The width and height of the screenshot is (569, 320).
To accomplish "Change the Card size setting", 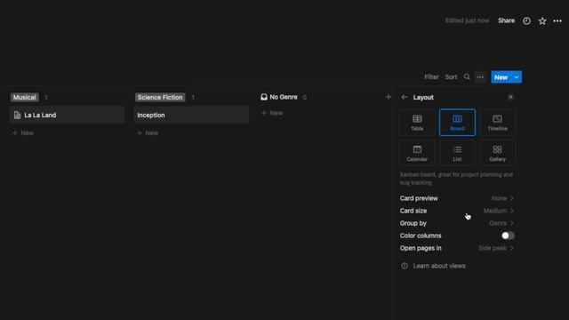I will [457, 211].
